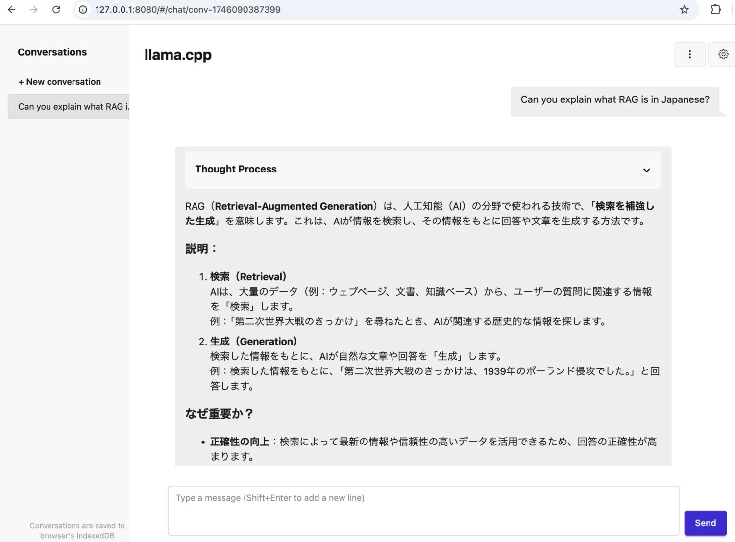
Task: Click the Thought Process header text
Action: tap(236, 169)
